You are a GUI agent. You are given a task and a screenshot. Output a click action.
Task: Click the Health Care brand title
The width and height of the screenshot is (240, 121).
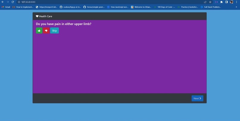pyautogui.click(x=46, y=16)
